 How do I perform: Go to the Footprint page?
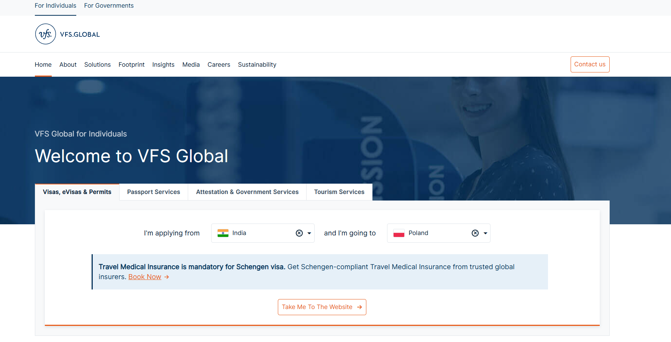(131, 65)
